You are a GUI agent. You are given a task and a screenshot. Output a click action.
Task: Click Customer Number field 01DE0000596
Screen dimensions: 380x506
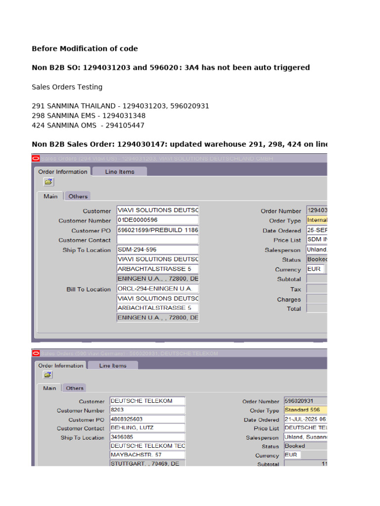click(158, 220)
